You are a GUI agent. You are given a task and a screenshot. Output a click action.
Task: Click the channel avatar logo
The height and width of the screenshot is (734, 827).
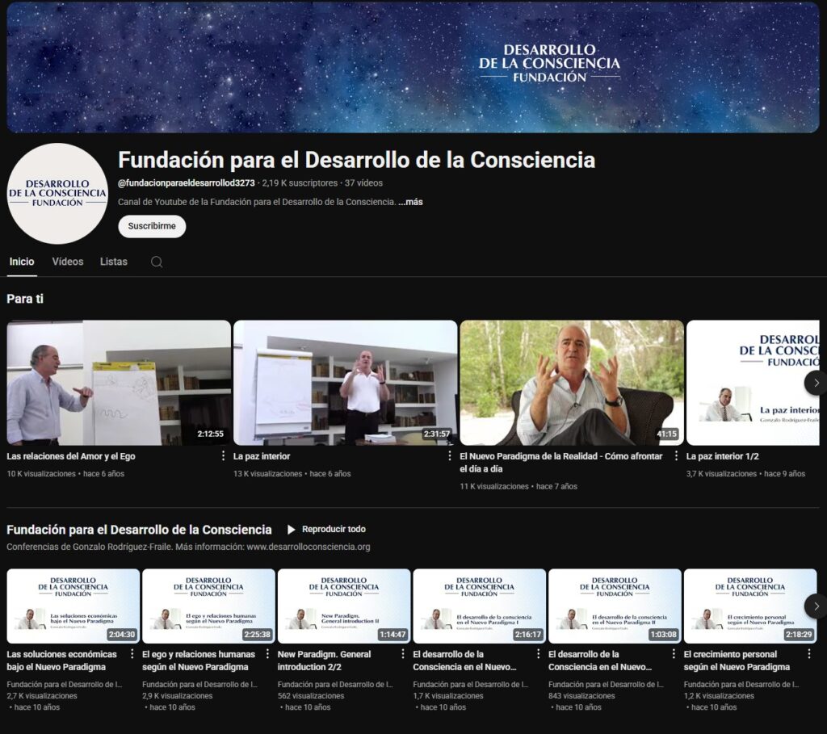57,194
